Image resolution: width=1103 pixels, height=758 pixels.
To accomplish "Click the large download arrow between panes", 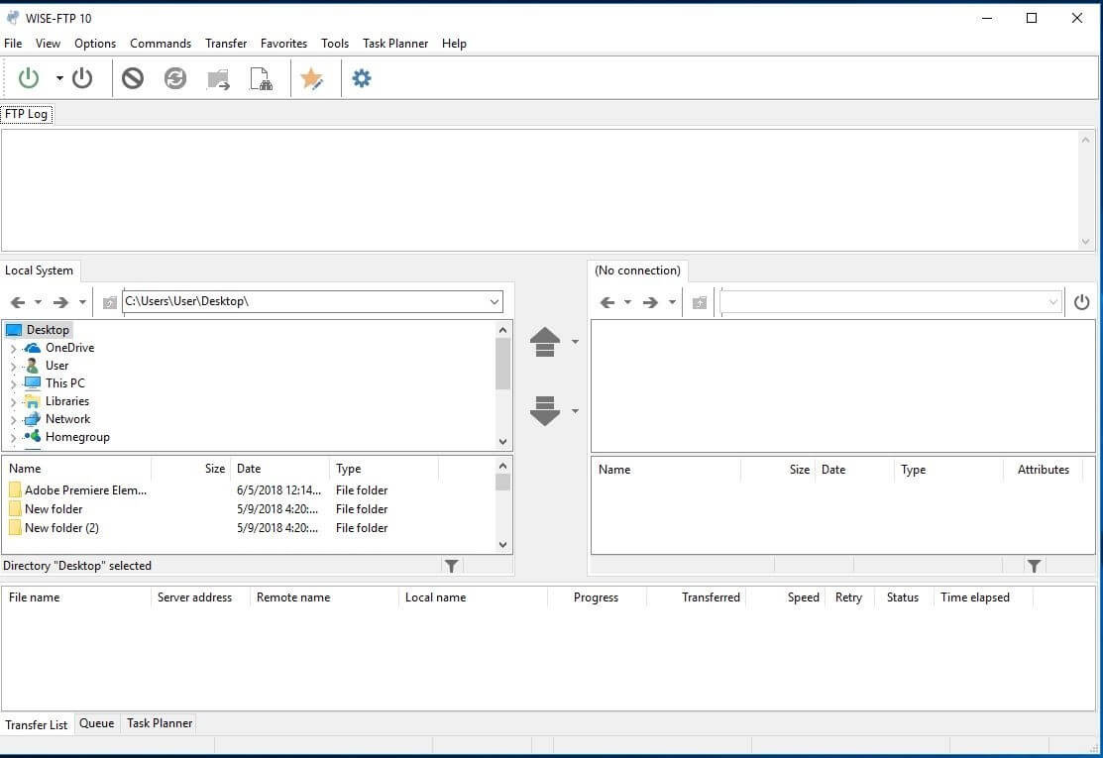I will [x=545, y=410].
